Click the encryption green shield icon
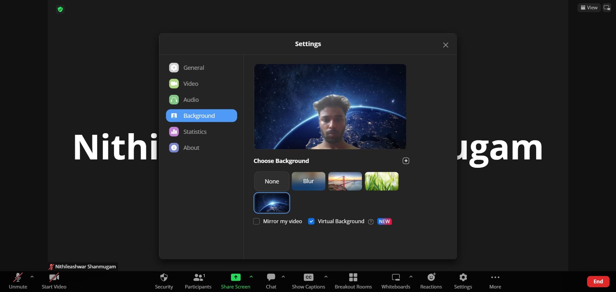 point(60,9)
